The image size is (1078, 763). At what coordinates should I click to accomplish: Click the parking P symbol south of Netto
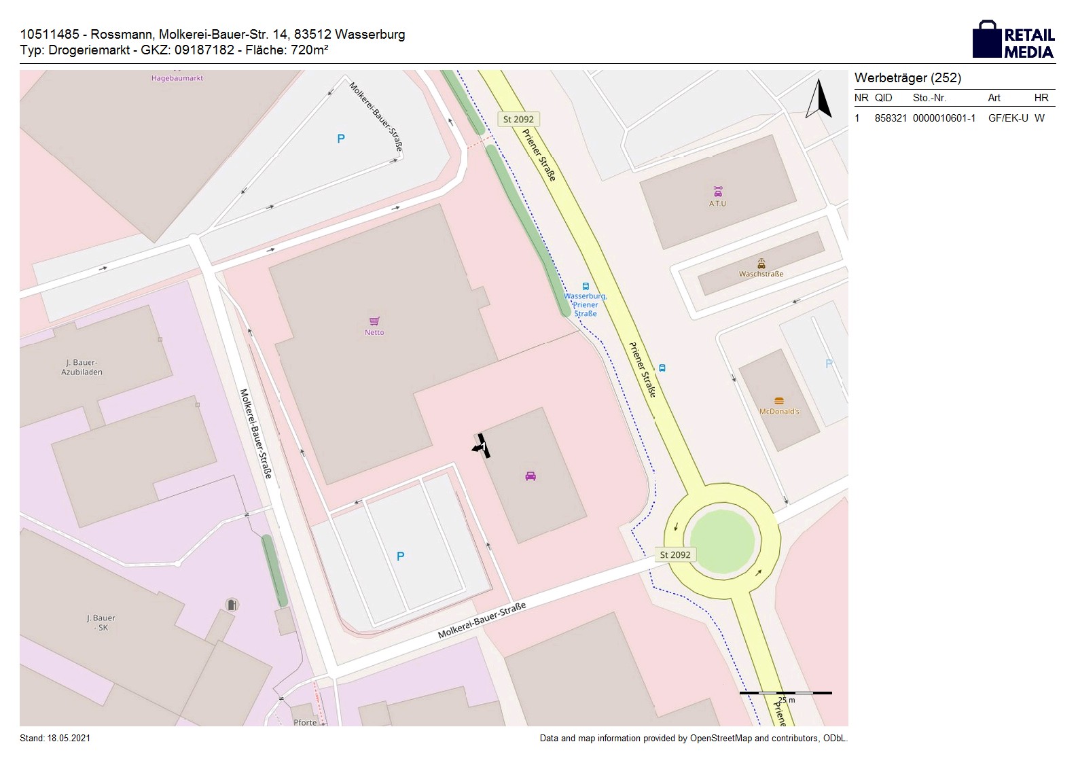click(x=400, y=556)
